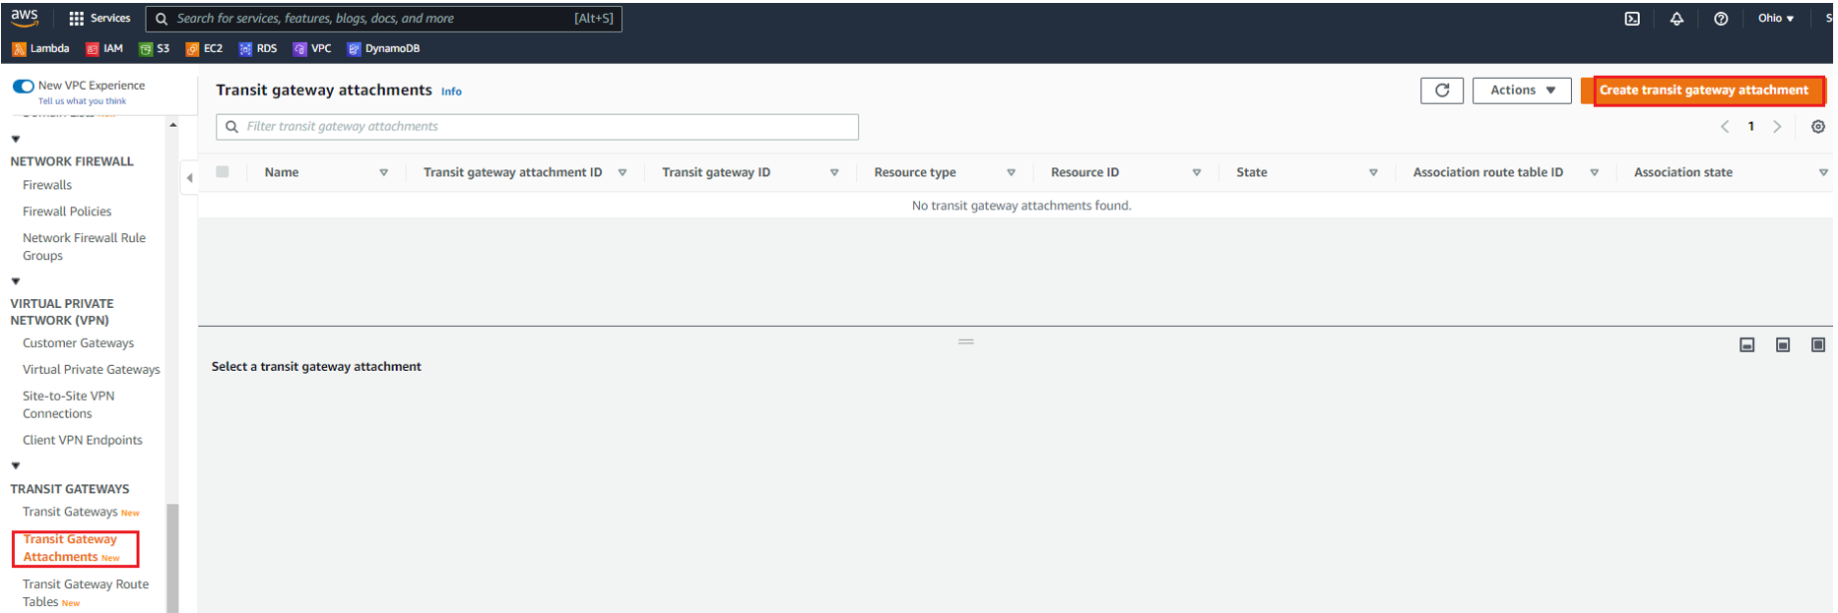Click the split panel resize handle
1838x613 pixels.
coord(966,341)
